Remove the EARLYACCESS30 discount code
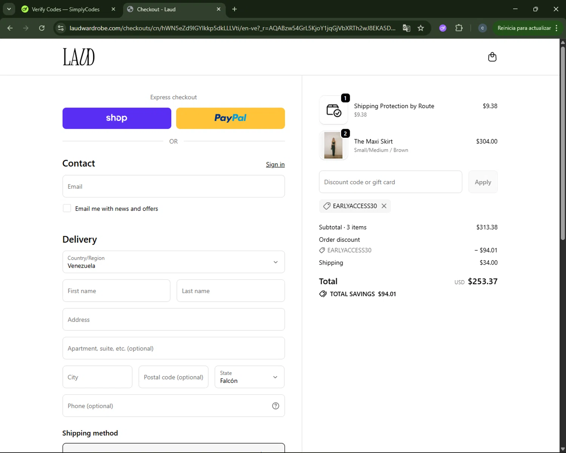The width and height of the screenshot is (566, 453). click(x=384, y=206)
